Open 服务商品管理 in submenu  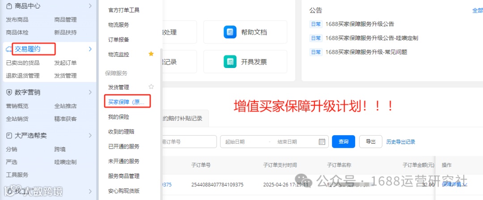[124, 176]
